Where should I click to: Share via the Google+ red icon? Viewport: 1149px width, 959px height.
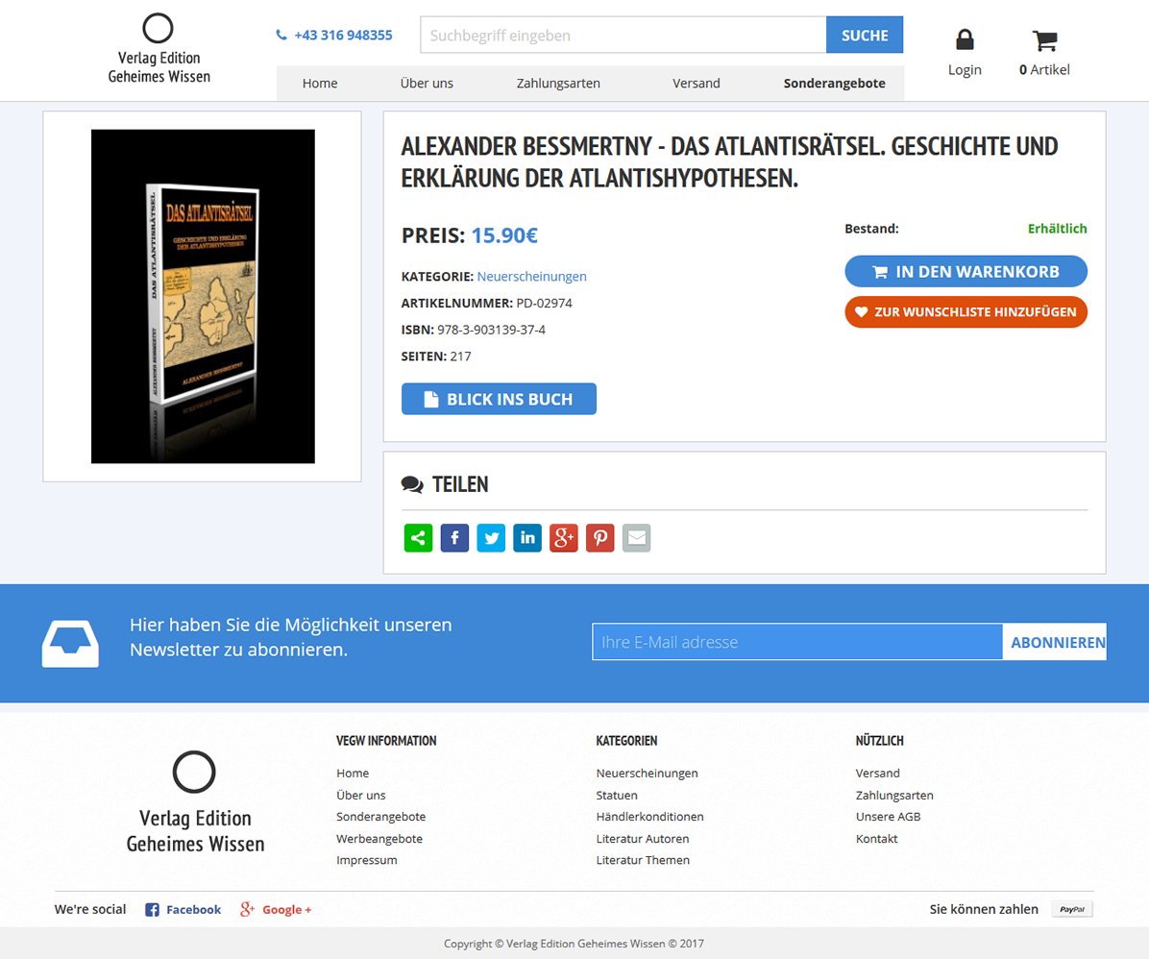564,537
